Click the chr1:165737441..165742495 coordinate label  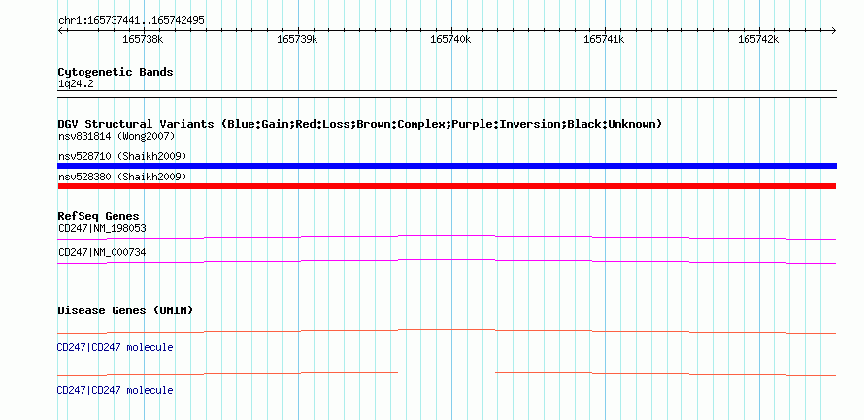click(131, 21)
